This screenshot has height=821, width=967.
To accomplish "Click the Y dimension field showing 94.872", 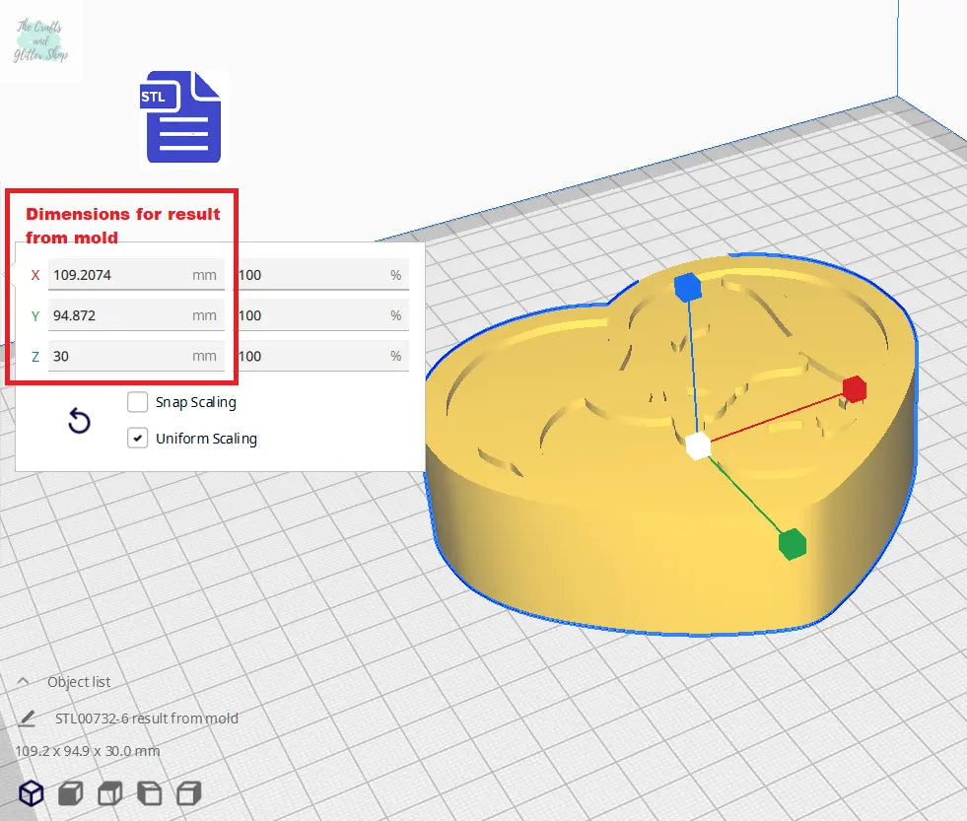I will point(118,315).
